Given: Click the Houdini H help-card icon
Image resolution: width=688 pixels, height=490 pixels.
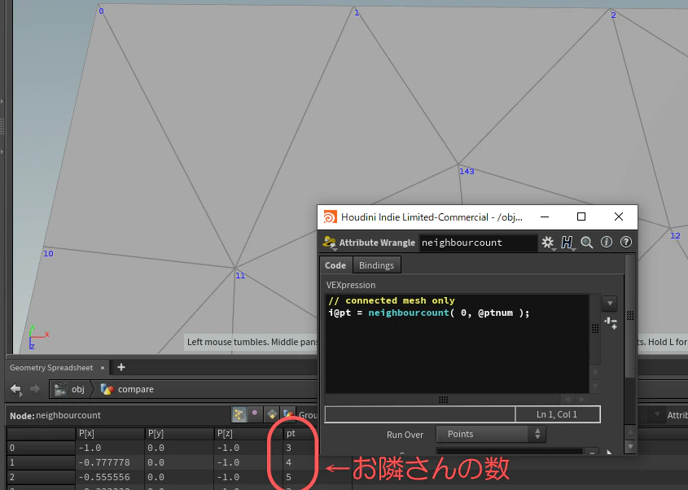Looking at the screenshot, I should pyautogui.click(x=567, y=242).
